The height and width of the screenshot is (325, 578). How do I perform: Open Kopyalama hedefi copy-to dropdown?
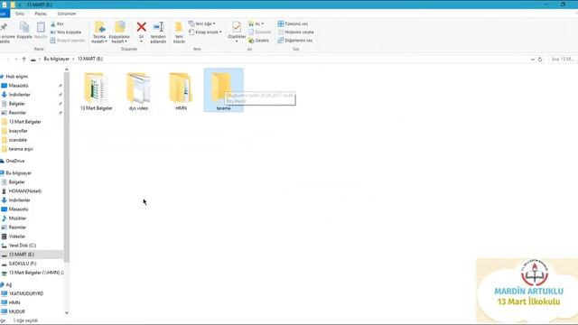tap(119, 32)
